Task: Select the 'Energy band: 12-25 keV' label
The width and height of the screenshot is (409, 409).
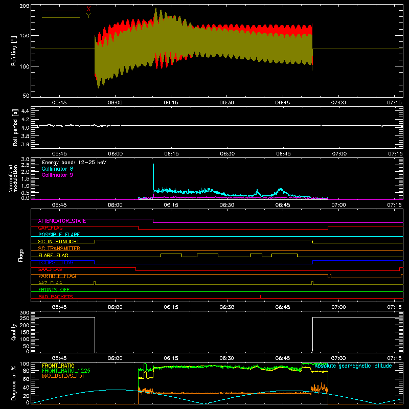Action: point(74,163)
